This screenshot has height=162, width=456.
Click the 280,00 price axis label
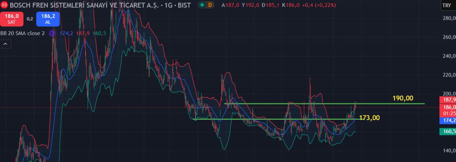449,18
